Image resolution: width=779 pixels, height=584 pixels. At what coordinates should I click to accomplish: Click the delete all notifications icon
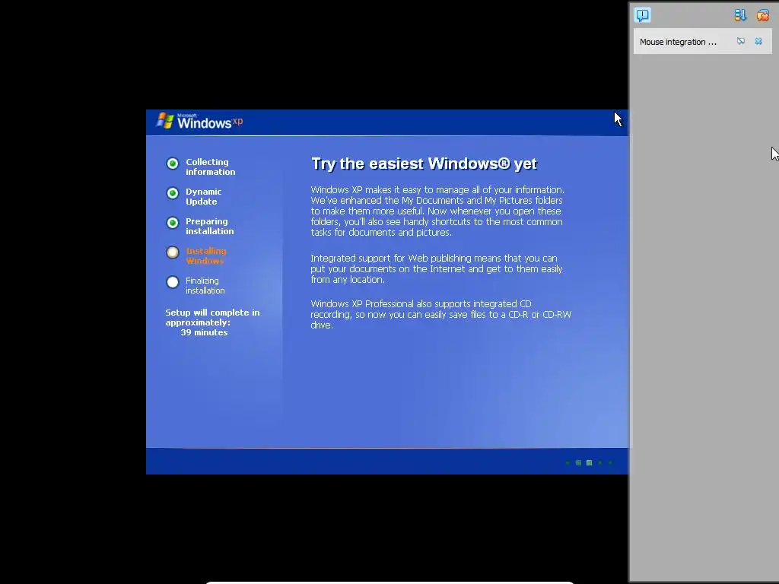tap(762, 15)
